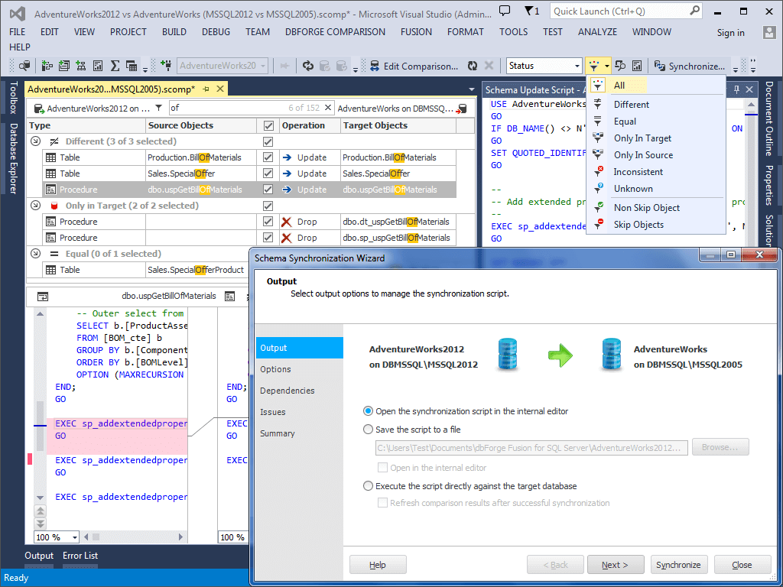Click the report icon before Synchronize
This screenshot has height=587, width=783.
[x=637, y=66]
